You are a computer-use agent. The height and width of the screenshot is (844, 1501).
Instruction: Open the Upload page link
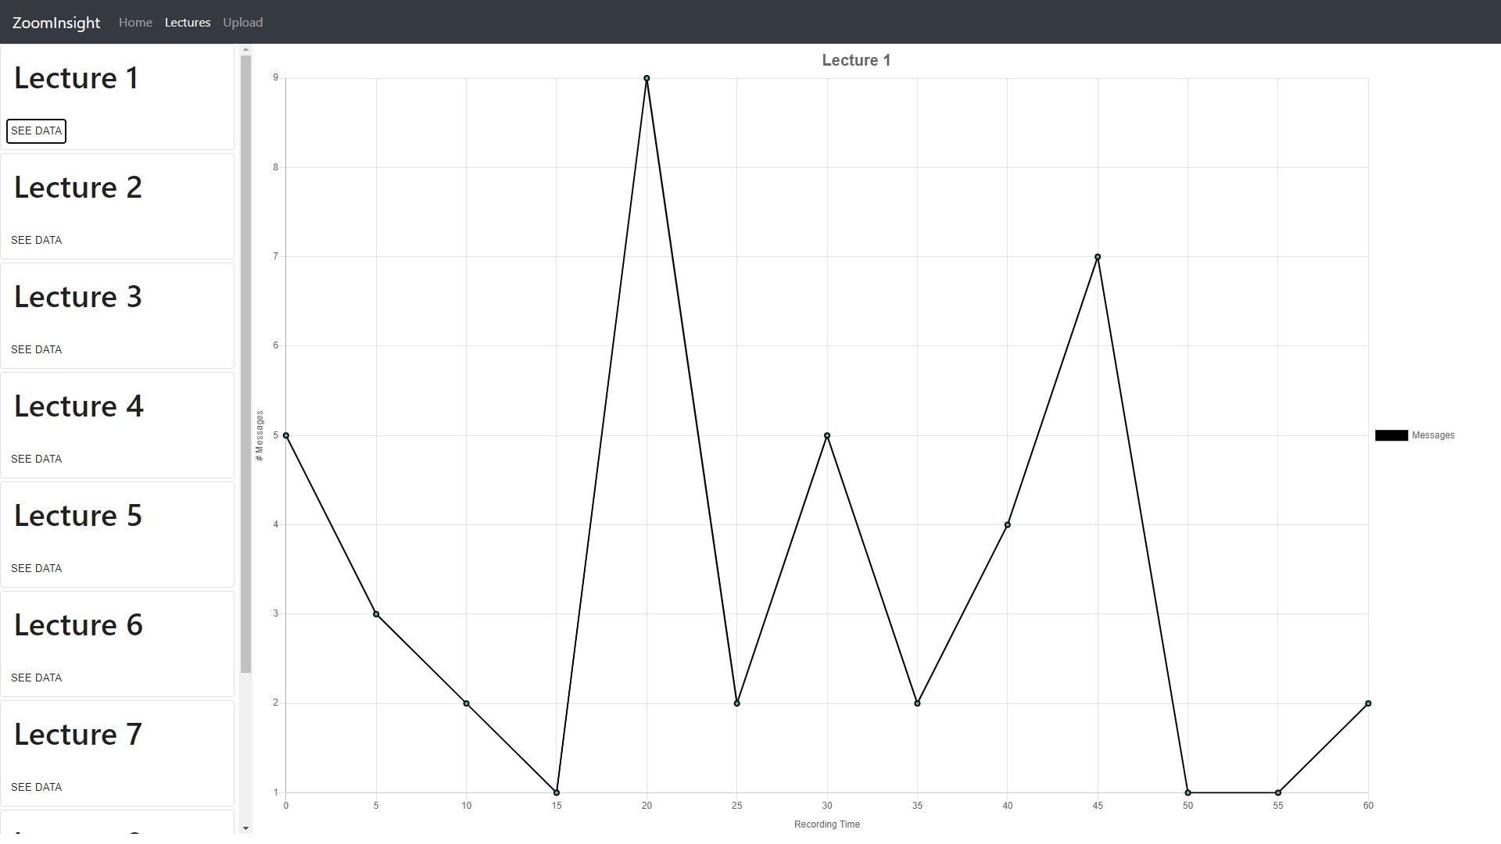pos(242,23)
